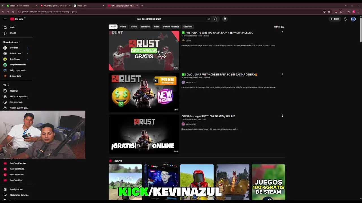Go to the YouTube home logo

pyautogui.click(x=18, y=19)
